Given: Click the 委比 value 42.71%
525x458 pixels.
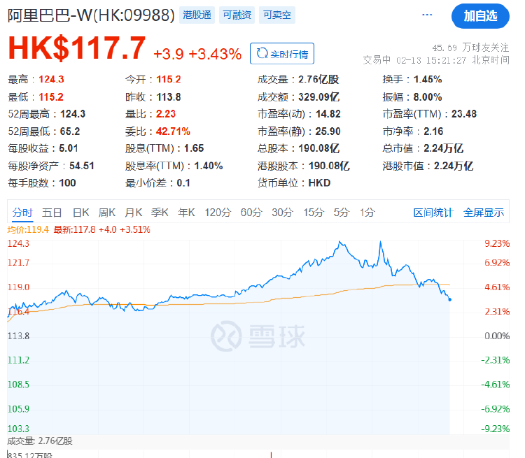Looking at the screenshot, I should tap(173, 131).
